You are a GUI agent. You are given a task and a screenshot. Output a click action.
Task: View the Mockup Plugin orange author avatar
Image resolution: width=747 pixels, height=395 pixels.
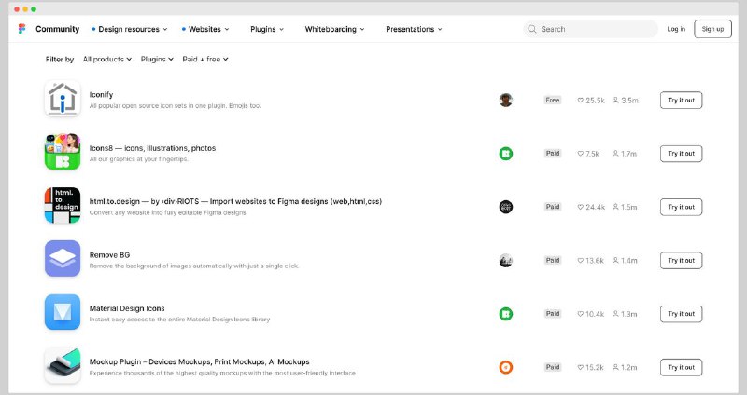click(506, 367)
